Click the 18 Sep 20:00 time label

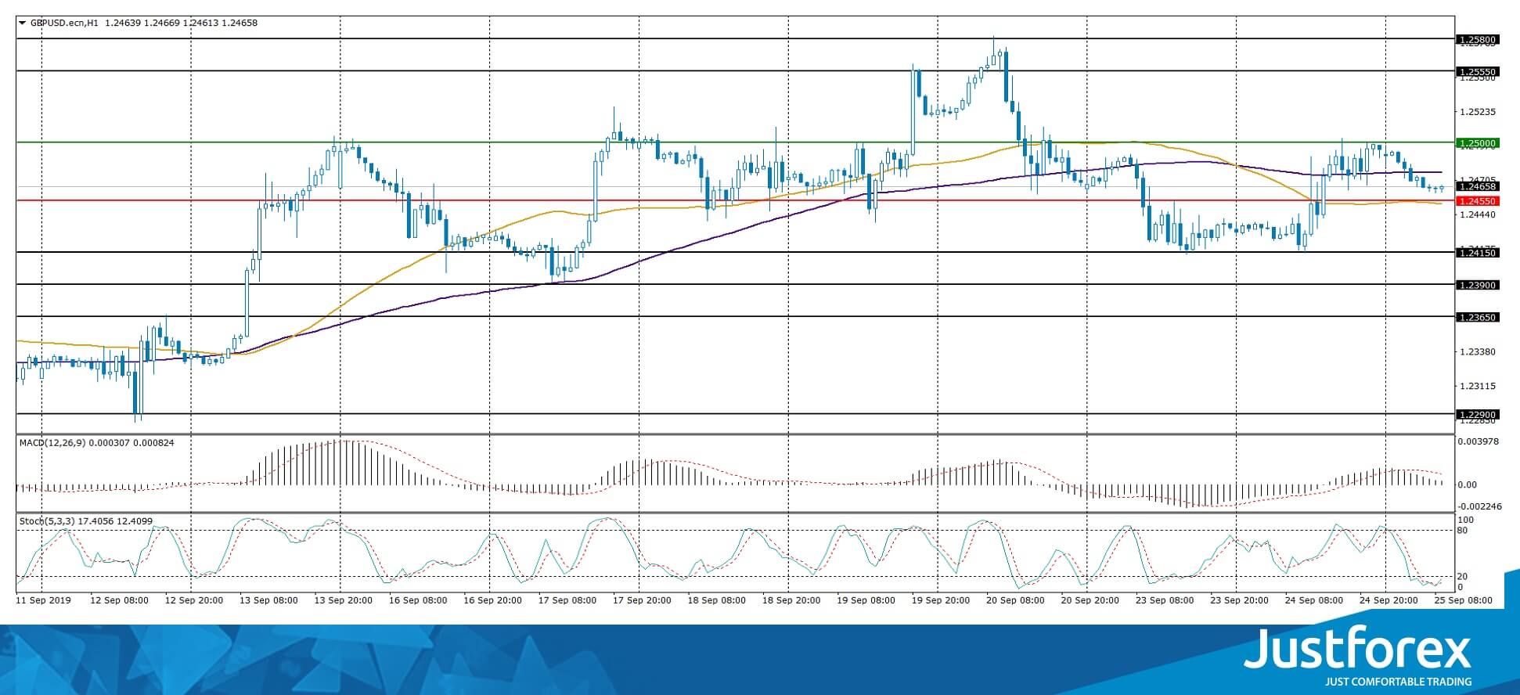(x=792, y=600)
